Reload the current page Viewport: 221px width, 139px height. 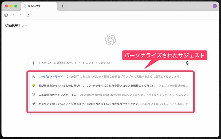tap(28, 15)
